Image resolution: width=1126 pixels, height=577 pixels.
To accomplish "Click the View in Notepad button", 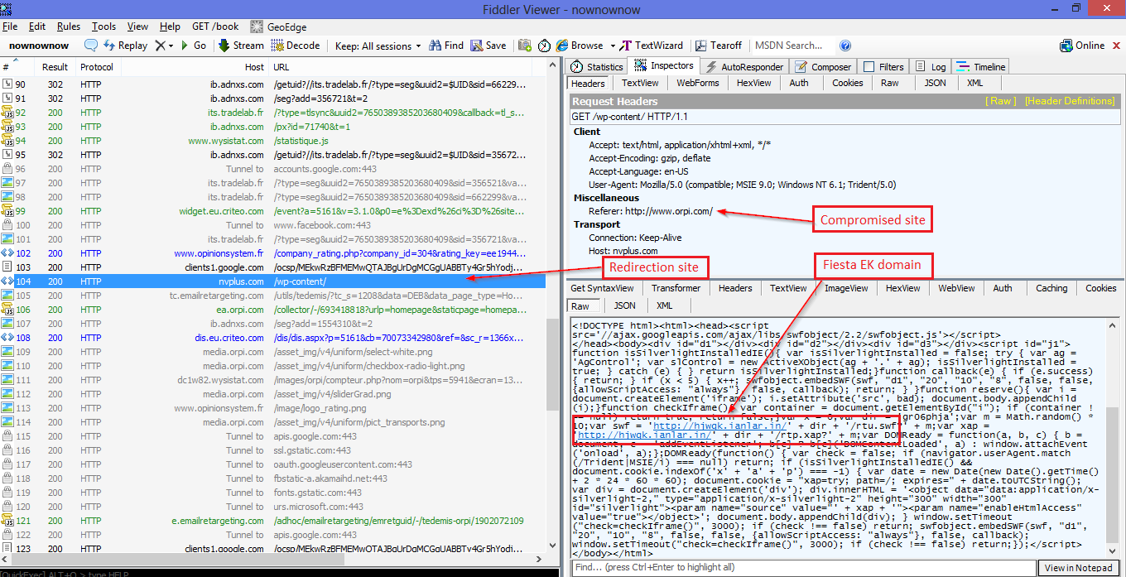I will coord(1078,567).
